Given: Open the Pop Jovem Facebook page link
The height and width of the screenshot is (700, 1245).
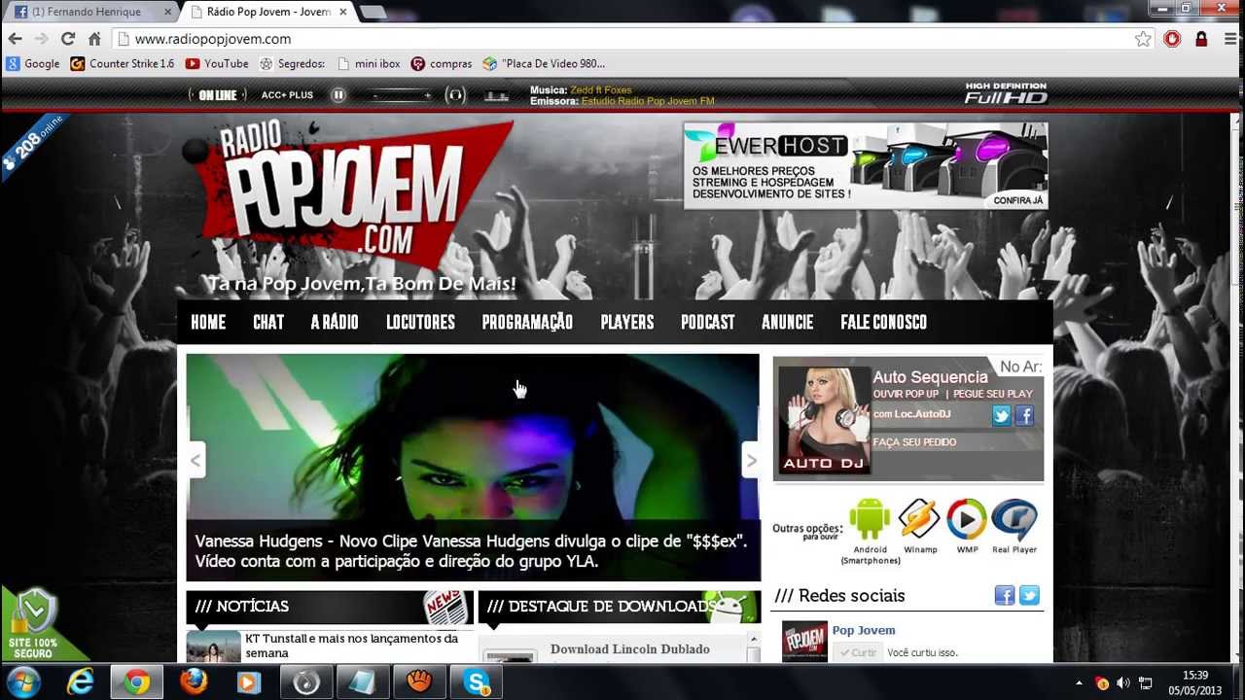Looking at the screenshot, I should (864, 630).
